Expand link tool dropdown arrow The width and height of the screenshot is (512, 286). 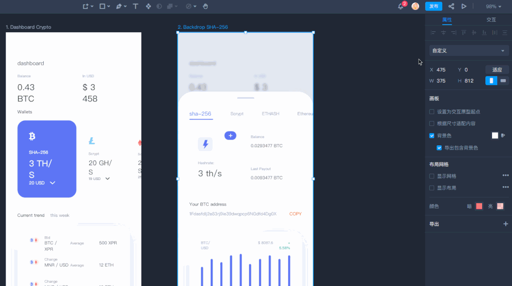click(x=195, y=6)
